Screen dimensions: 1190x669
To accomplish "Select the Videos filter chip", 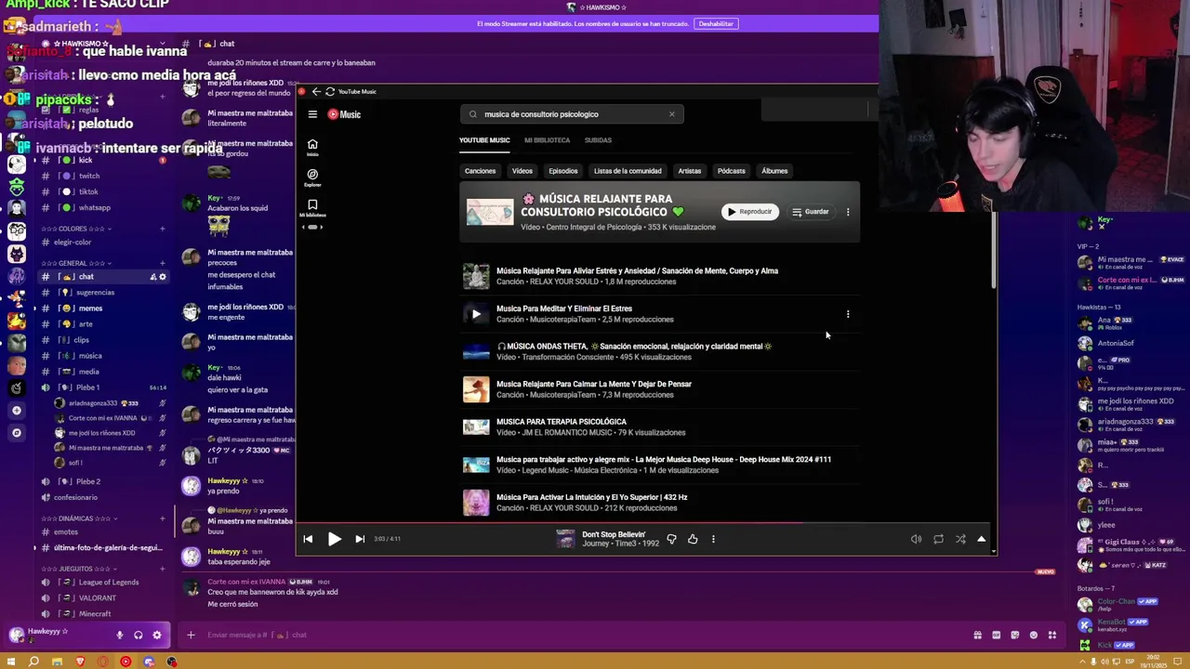I will coord(522,171).
